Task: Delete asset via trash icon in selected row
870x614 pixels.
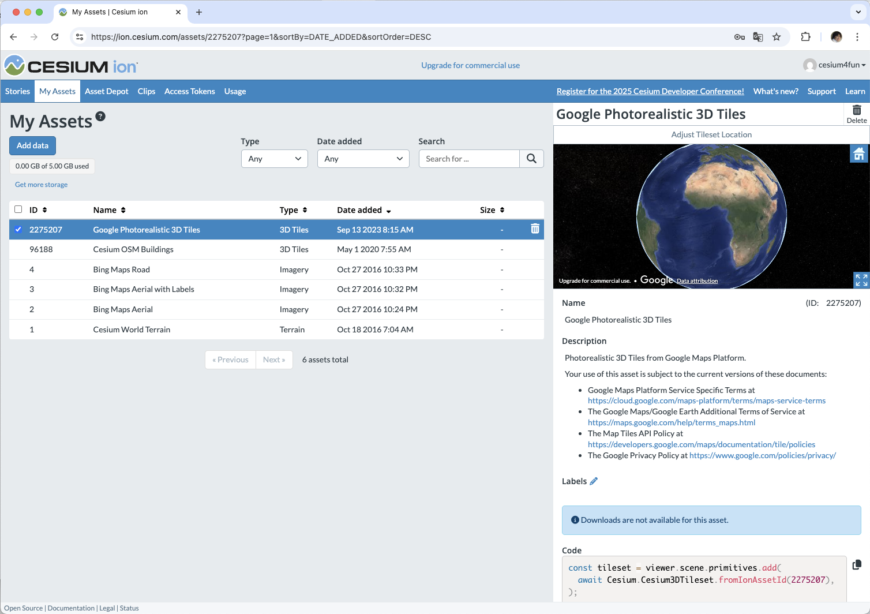Action: click(x=535, y=229)
